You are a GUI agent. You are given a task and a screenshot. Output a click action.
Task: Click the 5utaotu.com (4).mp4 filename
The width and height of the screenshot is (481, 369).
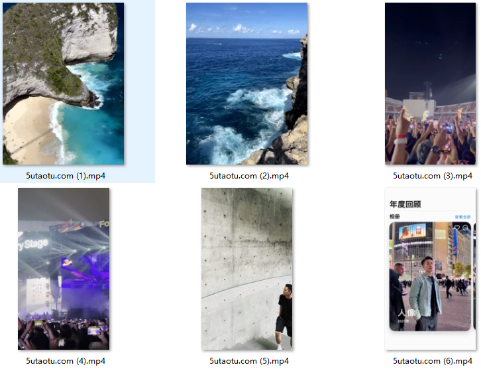pos(66,361)
